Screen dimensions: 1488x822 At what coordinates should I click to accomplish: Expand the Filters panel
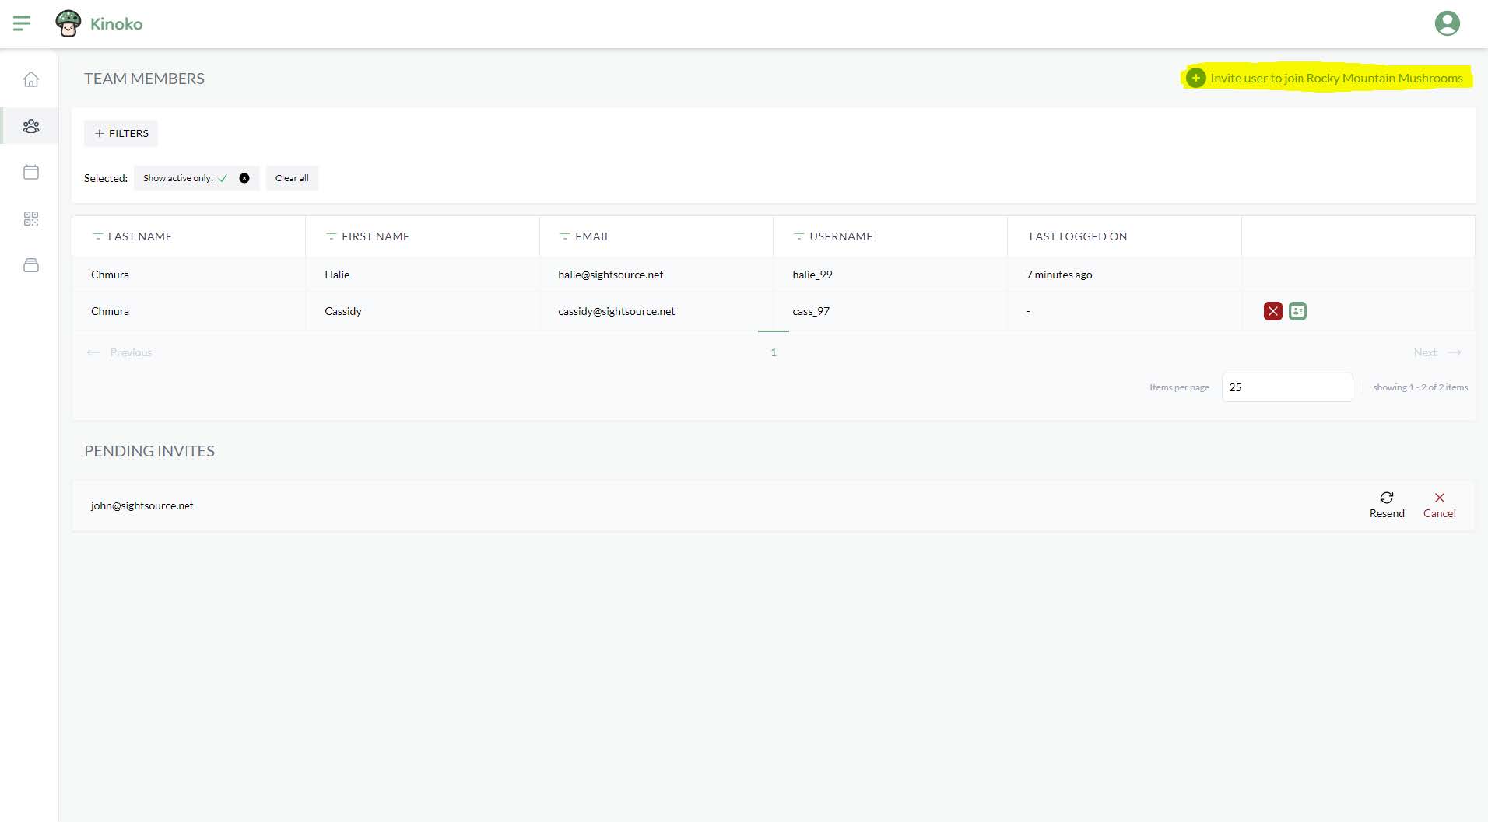(x=121, y=134)
